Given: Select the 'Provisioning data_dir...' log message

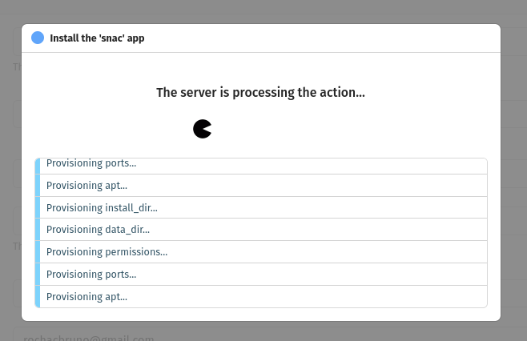Looking at the screenshot, I should pos(98,230).
